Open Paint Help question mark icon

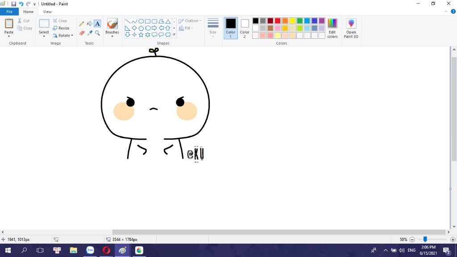pyautogui.click(x=453, y=12)
